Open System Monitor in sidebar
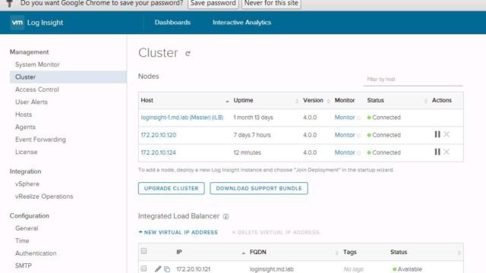This screenshot has width=486, height=273. tap(37, 64)
